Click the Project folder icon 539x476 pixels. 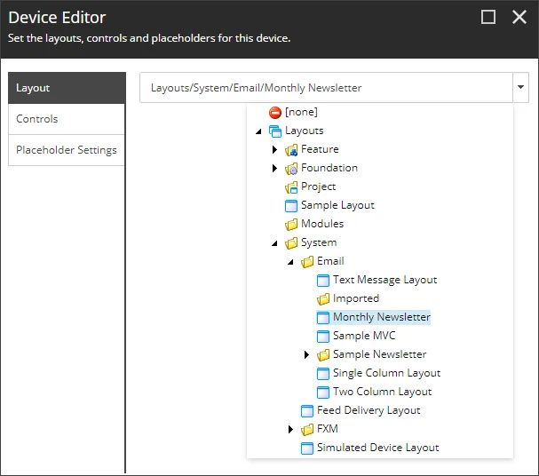(291, 187)
